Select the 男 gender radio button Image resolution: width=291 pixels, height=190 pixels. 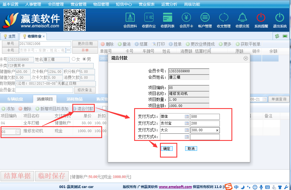pos(84,59)
